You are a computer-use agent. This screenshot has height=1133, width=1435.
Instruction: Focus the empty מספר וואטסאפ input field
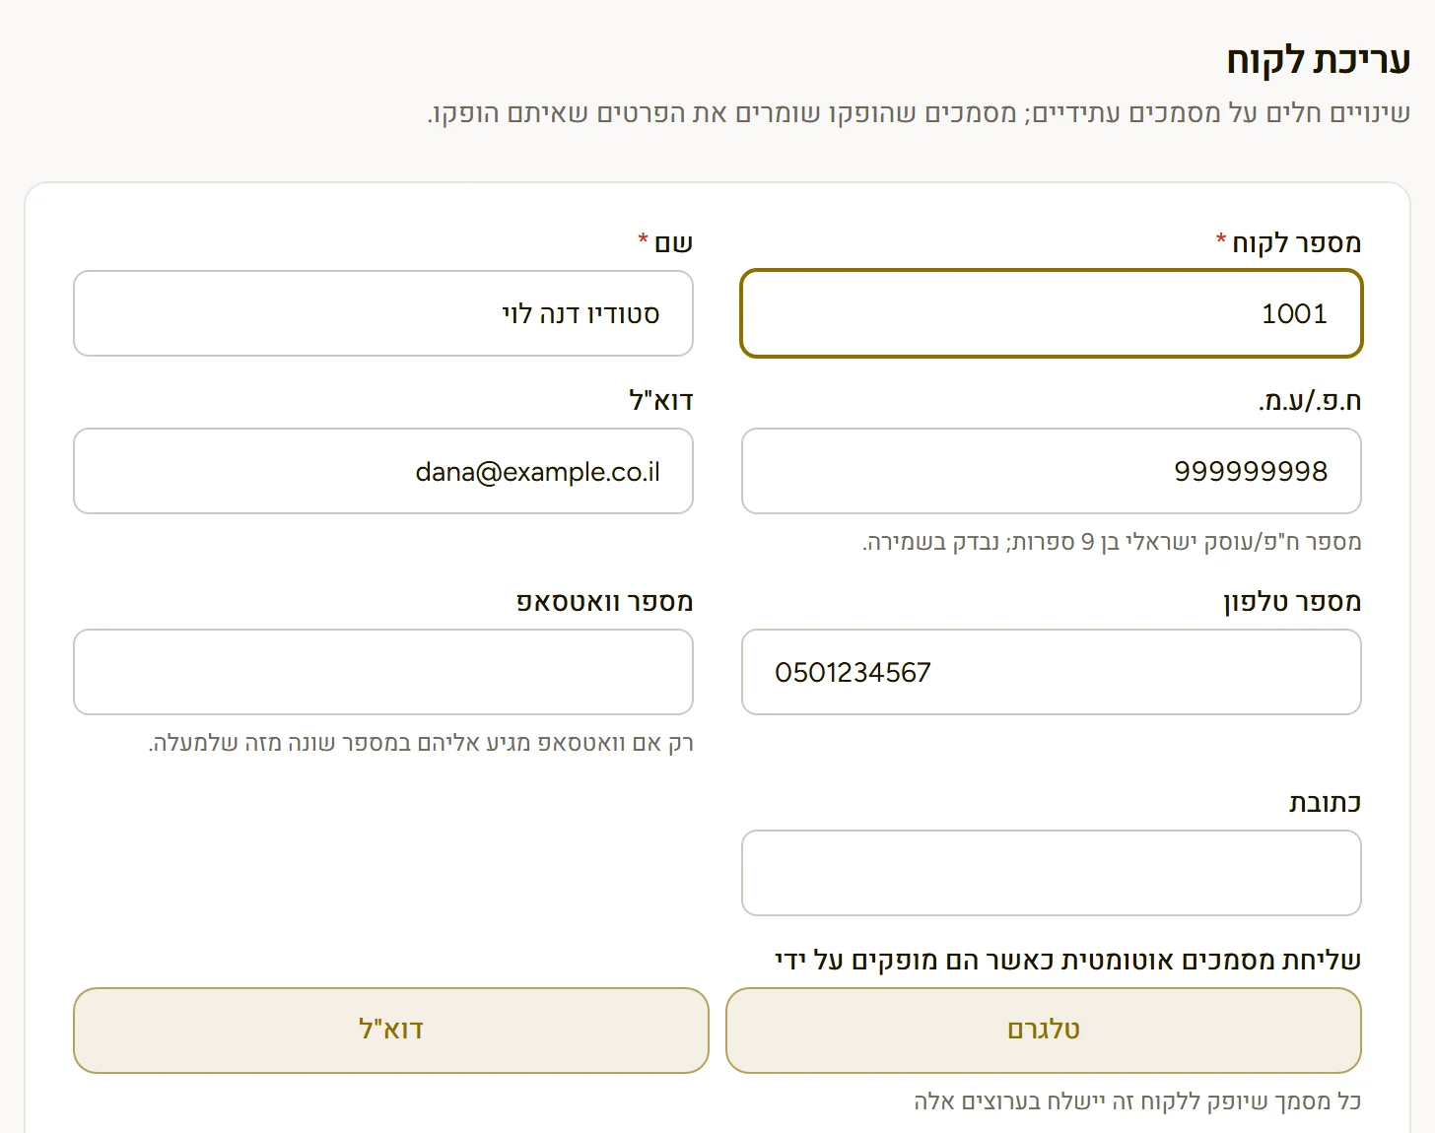pos(383,672)
